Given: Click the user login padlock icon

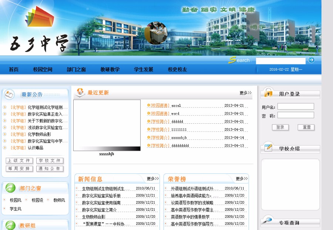Looking at the screenshot, I should pyautogui.click(x=268, y=93).
